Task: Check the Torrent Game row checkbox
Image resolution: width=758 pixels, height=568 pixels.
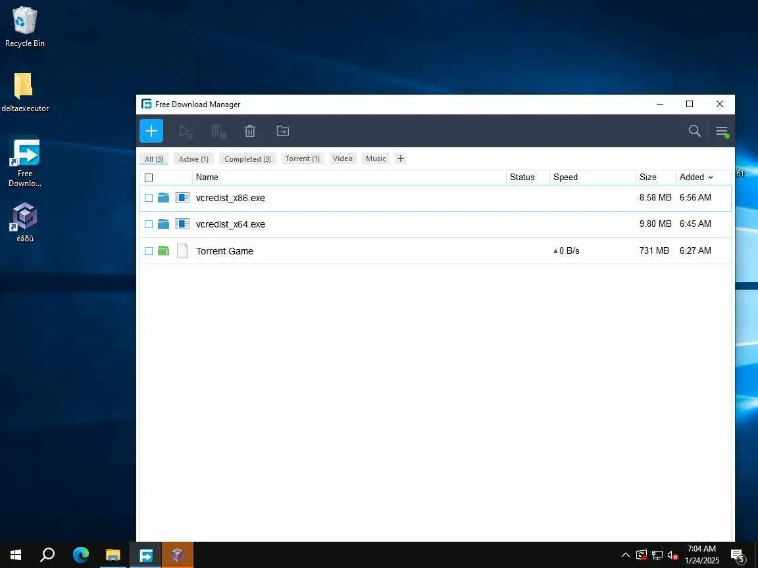Action: click(149, 250)
